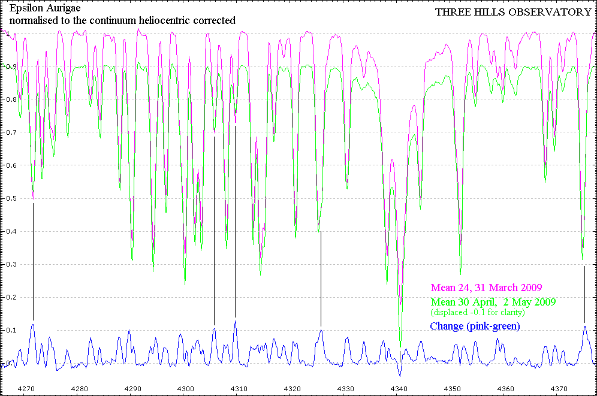Viewport: 597px width, 396px height.
Task: Click the 4310 x-axis tick label
Action: [239, 389]
